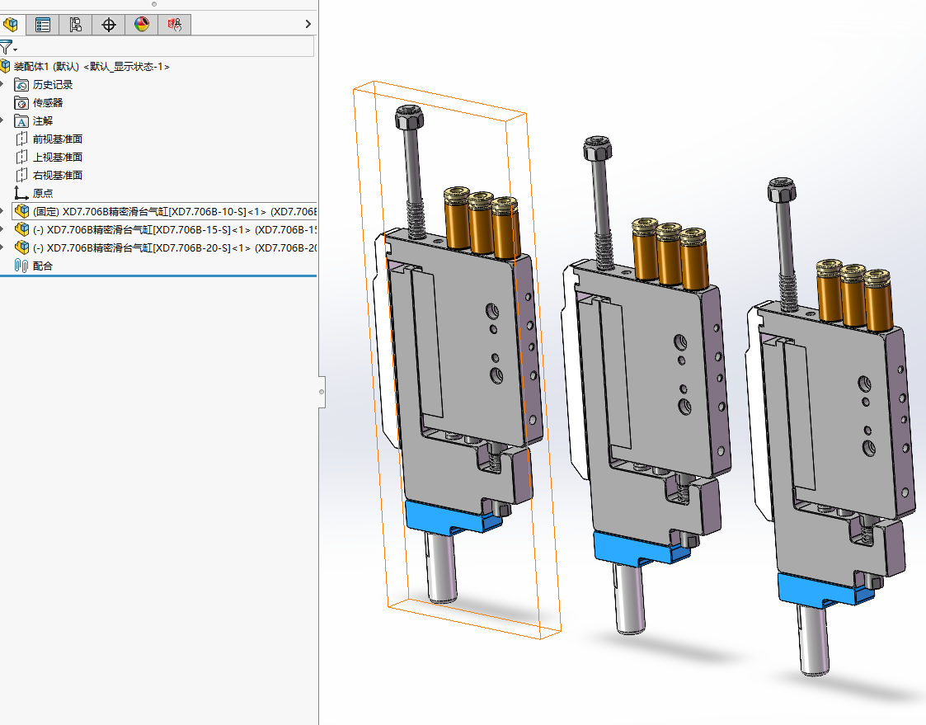Click the 上视基准面 plane icon

(x=21, y=158)
